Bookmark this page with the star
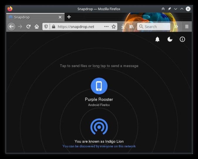198x159 pixels. 114,27
